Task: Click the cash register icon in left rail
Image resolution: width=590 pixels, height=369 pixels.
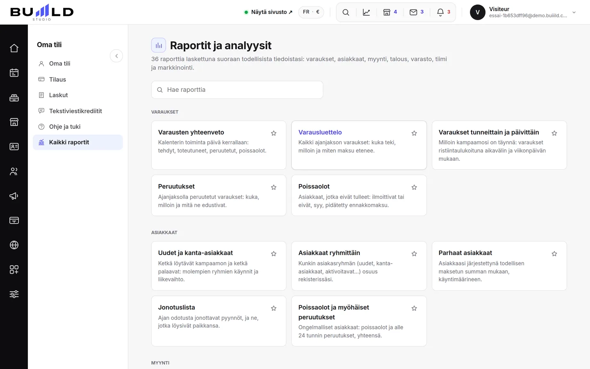Action: pyautogui.click(x=14, y=98)
